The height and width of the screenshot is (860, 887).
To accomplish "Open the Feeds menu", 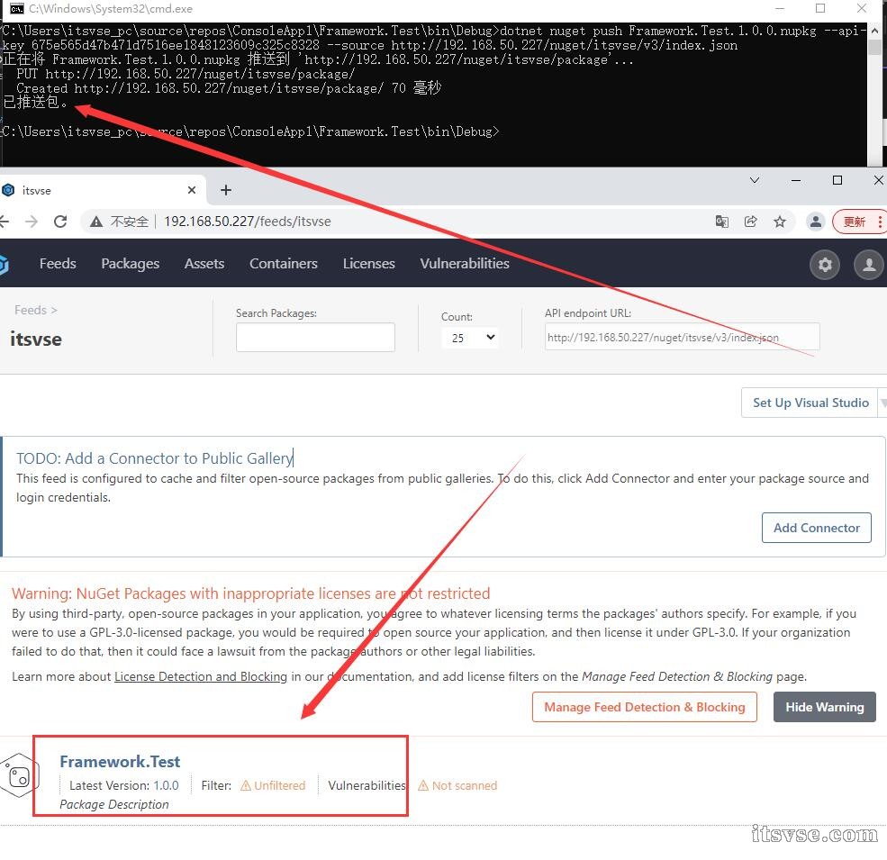I will coord(58,264).
